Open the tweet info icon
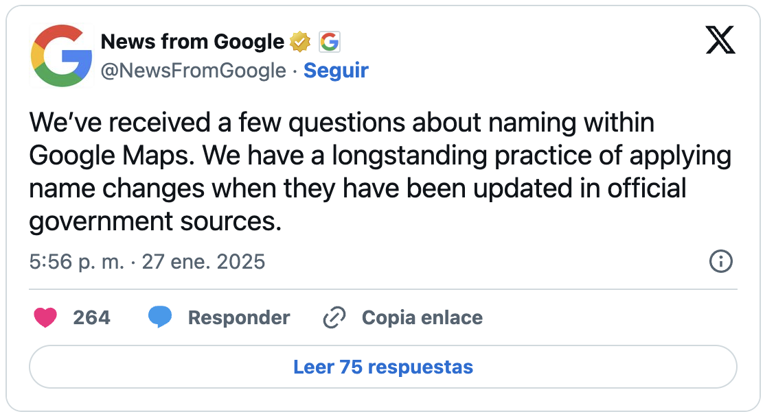Viewport: 776px width, 414px height. click(x=720, y=261)
